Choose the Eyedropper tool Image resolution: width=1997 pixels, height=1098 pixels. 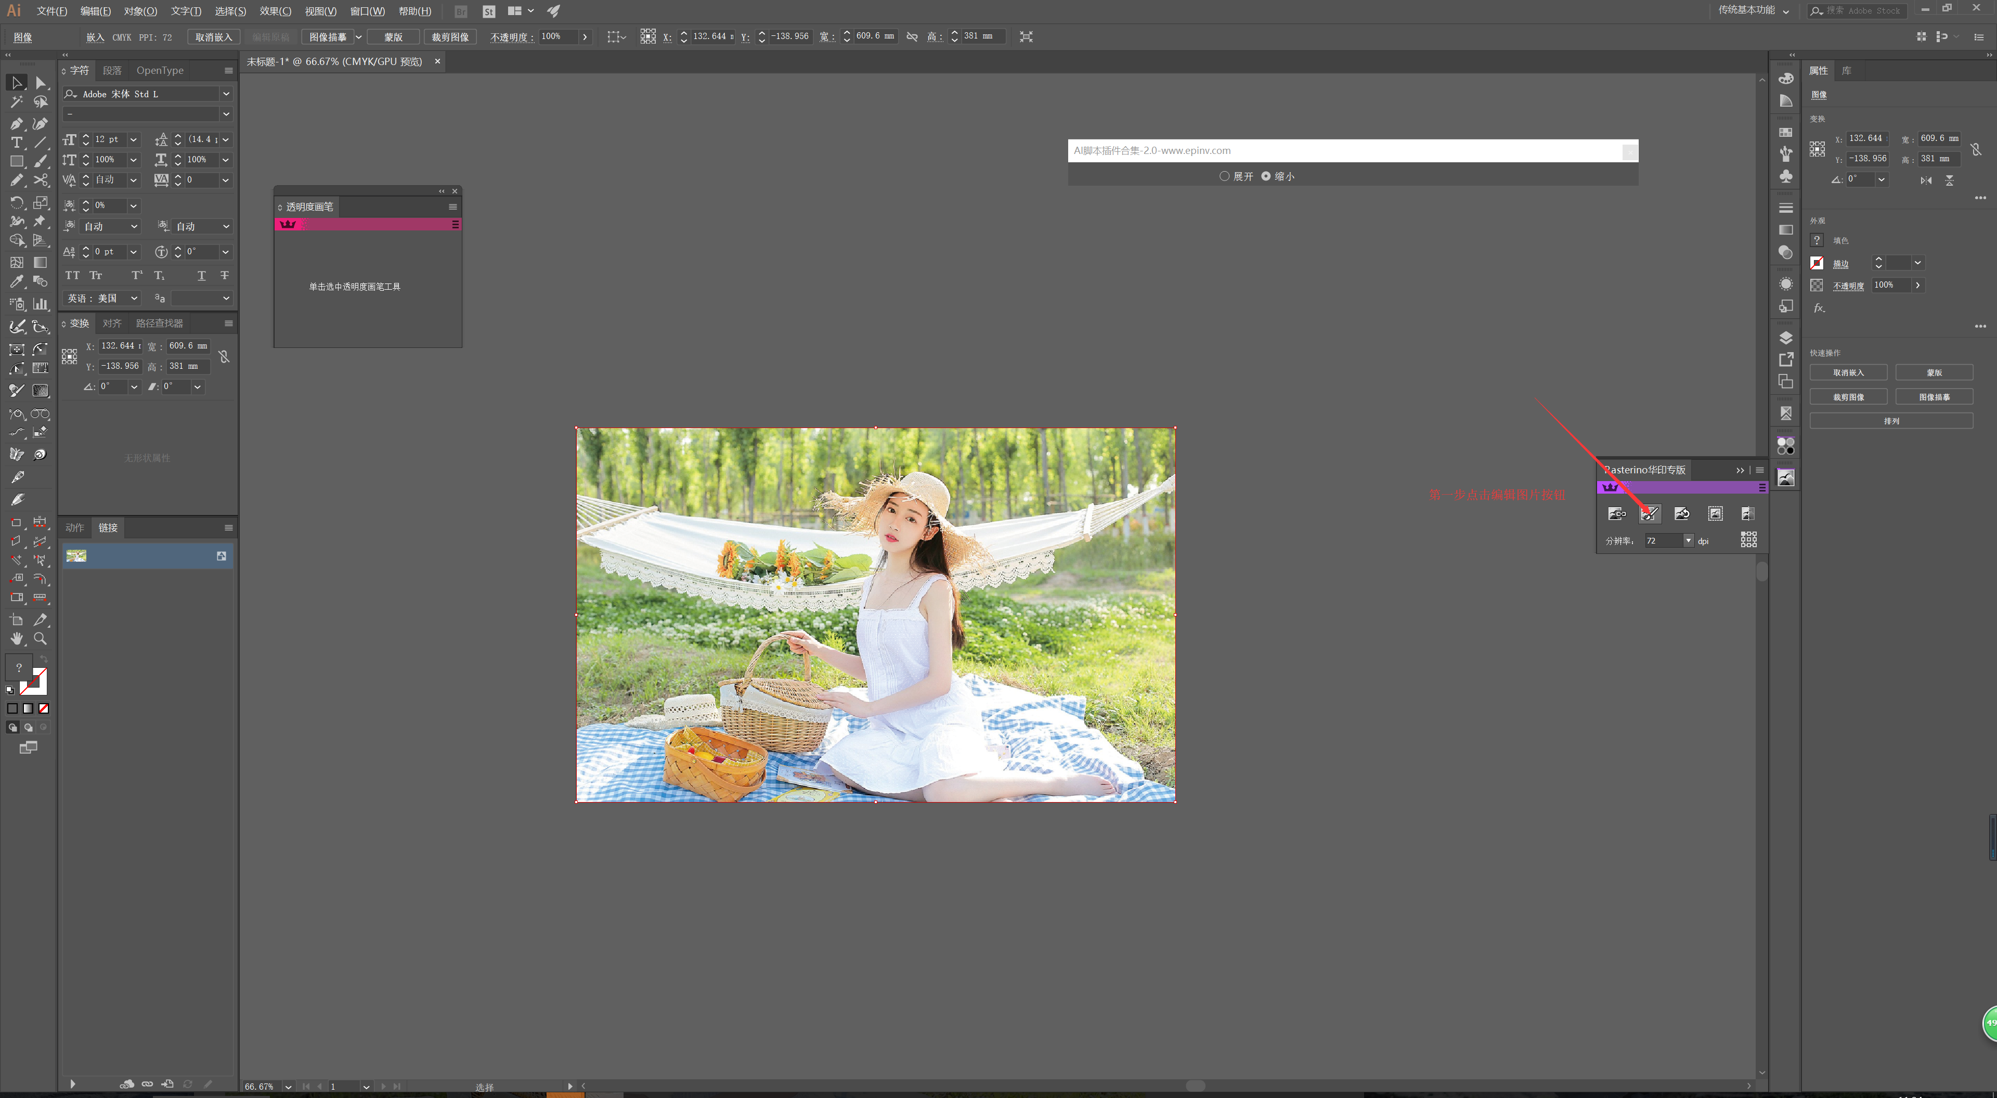16,282
